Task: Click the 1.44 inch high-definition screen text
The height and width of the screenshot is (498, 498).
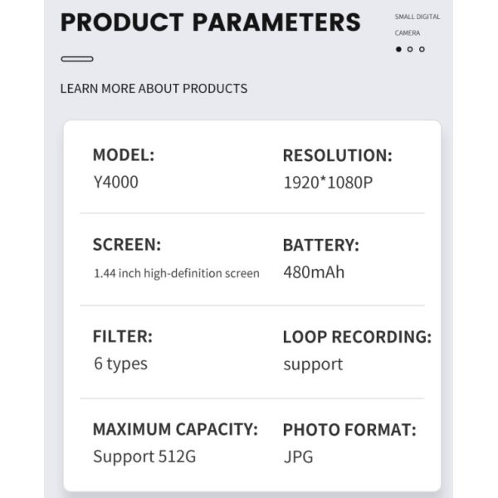Action: tap(176, 272)
